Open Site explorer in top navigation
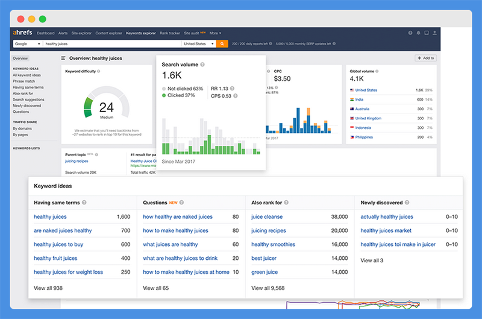 pos(81,33)
